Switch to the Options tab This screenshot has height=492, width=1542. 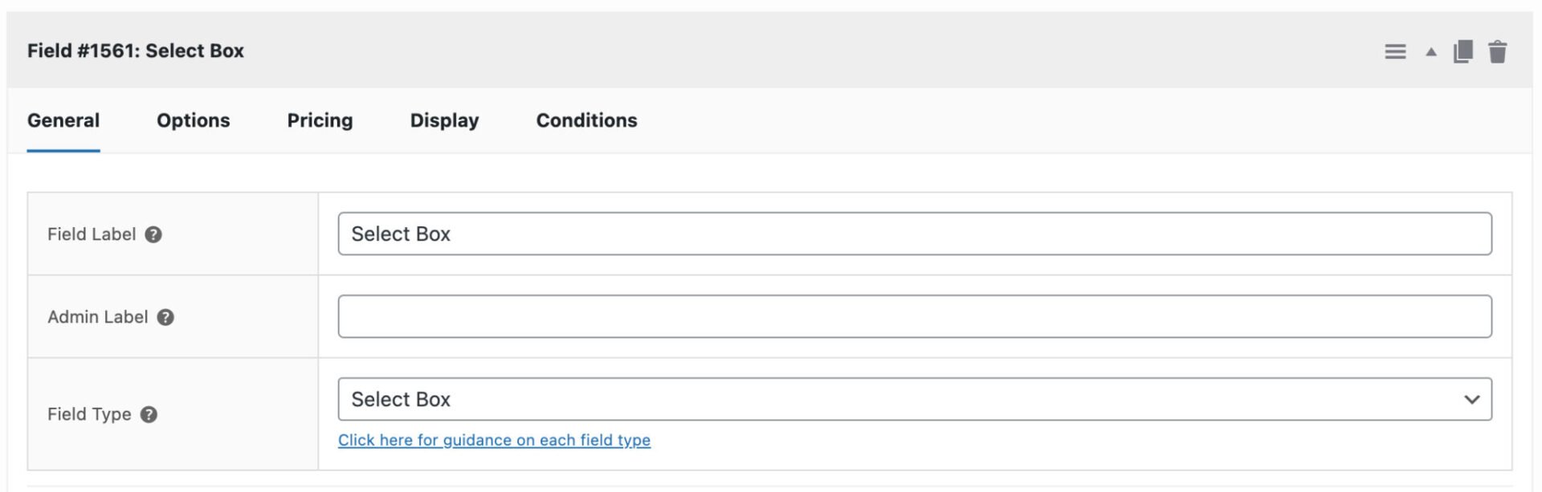coord(193,120)
